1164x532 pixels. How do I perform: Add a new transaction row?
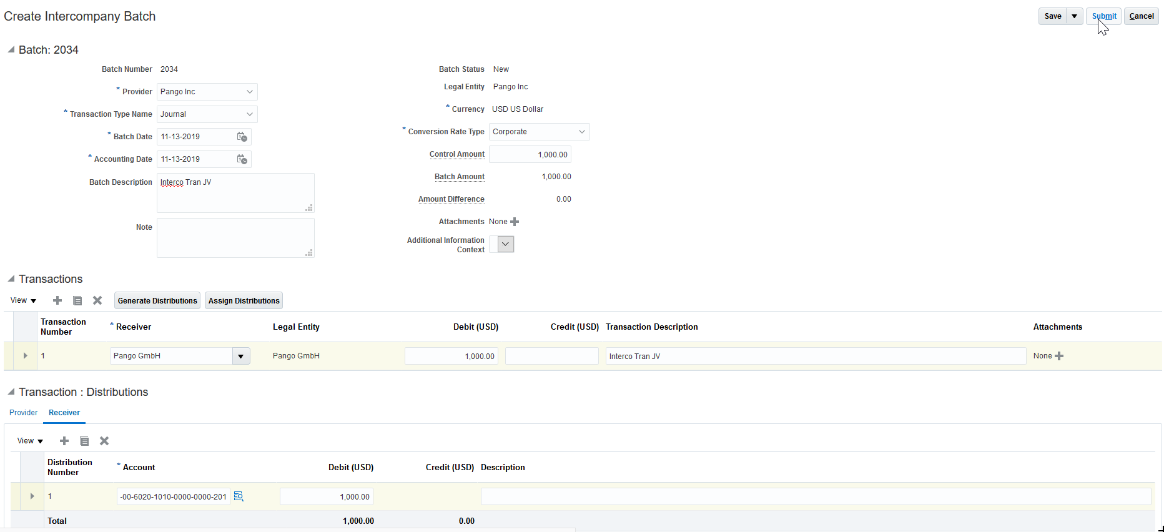57,300
